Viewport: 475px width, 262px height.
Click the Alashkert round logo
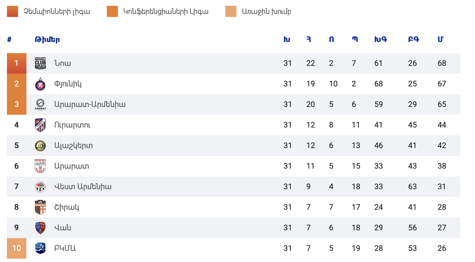(x=40, y=146)
